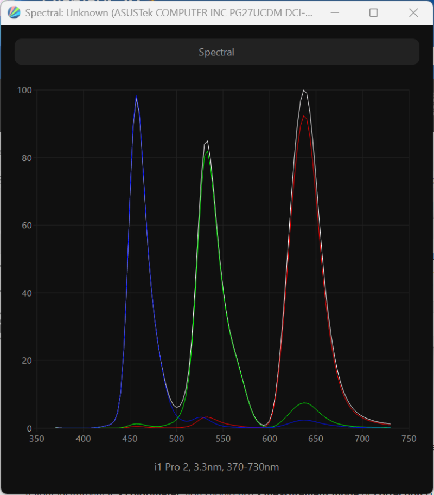Screen dimensions: 434x495
Task: Click the 750 label on the x-axis
Action: [x=409, y=439]
